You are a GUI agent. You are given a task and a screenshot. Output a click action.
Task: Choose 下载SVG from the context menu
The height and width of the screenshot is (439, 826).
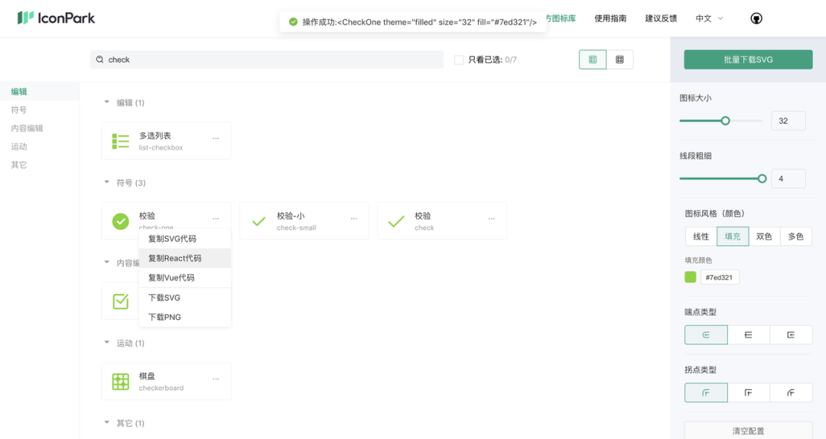coord(185,298)
